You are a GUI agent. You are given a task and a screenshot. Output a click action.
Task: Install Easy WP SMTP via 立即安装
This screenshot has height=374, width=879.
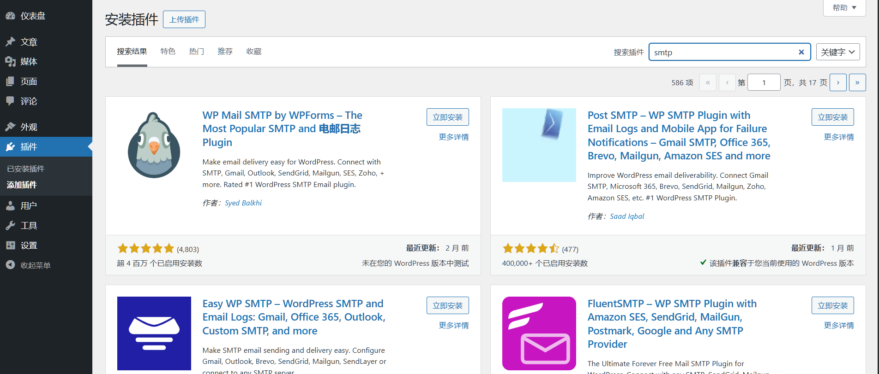pos(448,305)
